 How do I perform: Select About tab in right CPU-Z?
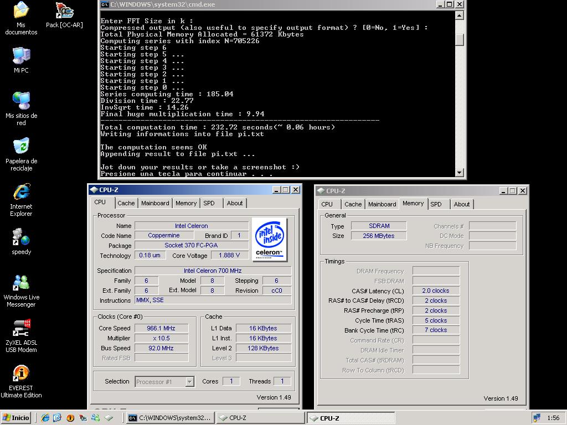pos(462,204)
